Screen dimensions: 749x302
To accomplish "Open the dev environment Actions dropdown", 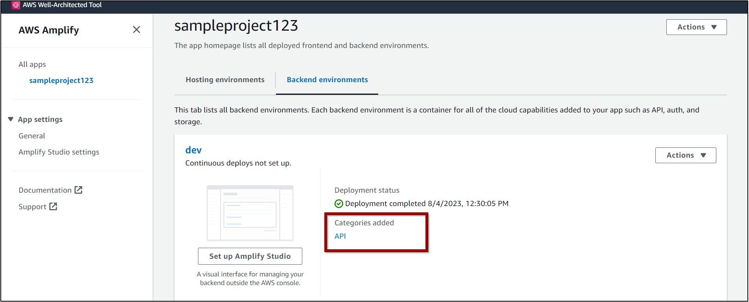I will pyautogui.click(x=685, y=155).
